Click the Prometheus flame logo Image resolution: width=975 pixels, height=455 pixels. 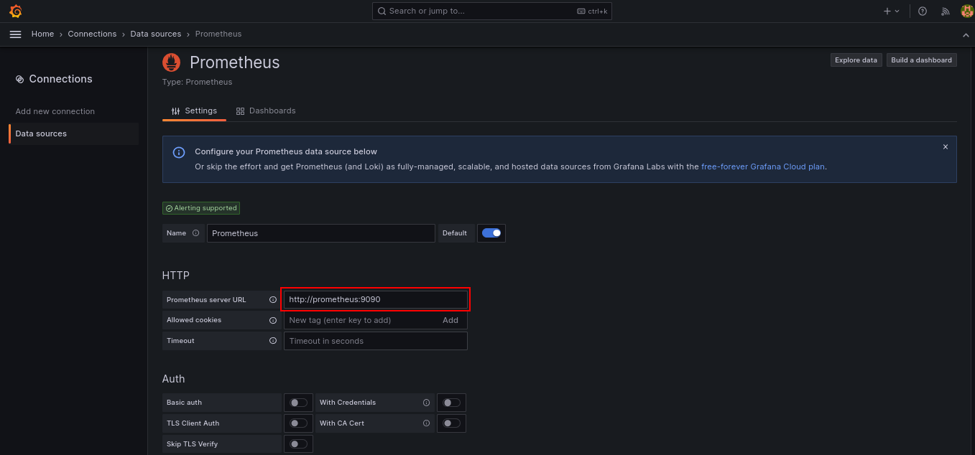point(171,62)
